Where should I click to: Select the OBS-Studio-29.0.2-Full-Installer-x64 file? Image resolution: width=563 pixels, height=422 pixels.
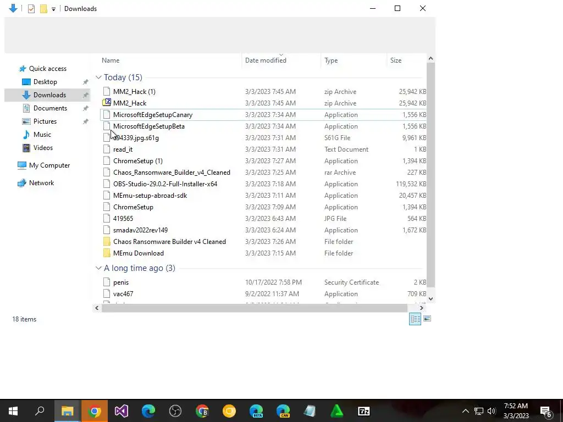263,184
